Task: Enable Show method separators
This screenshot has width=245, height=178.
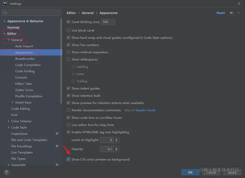Action: 68,52
